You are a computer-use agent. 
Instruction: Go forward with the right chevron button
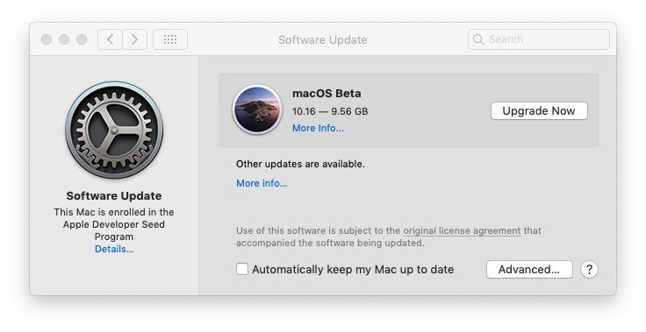pyautogui.click(x=134, y=39)
